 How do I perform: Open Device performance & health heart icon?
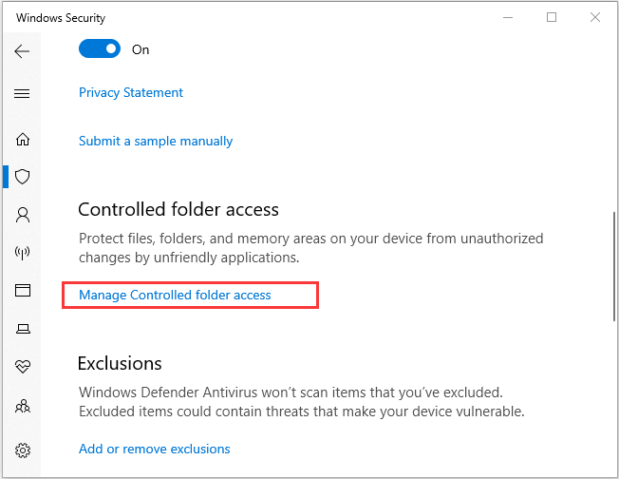(23, 366)
